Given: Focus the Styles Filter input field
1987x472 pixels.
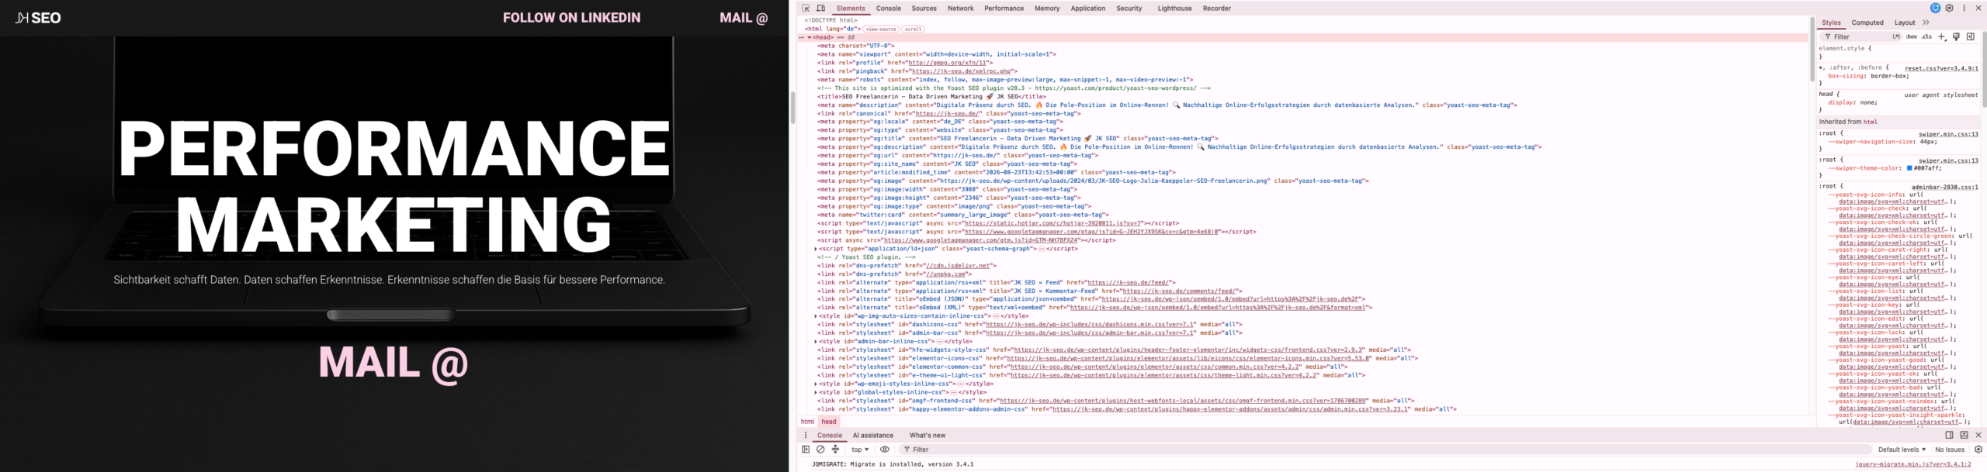Looking at the screenshot, I should click(1860, 36).
